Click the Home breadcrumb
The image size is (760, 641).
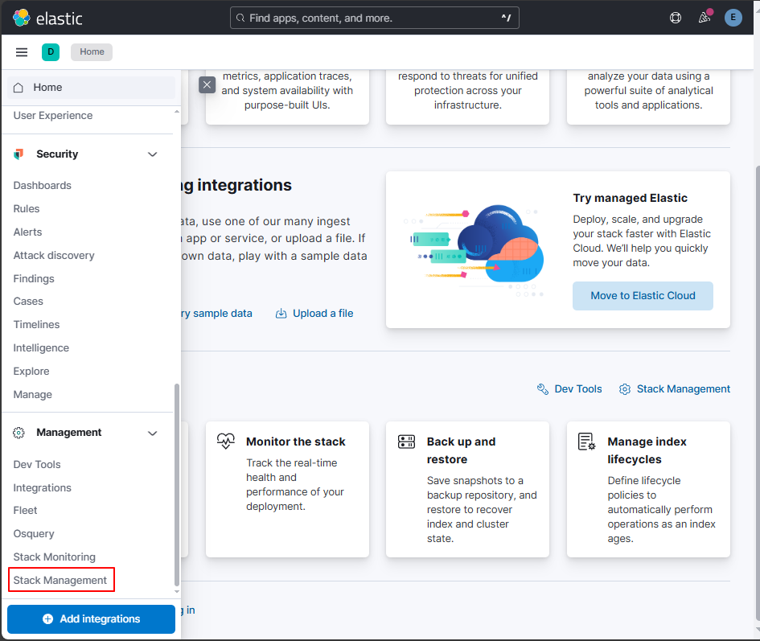coord(92,52)
